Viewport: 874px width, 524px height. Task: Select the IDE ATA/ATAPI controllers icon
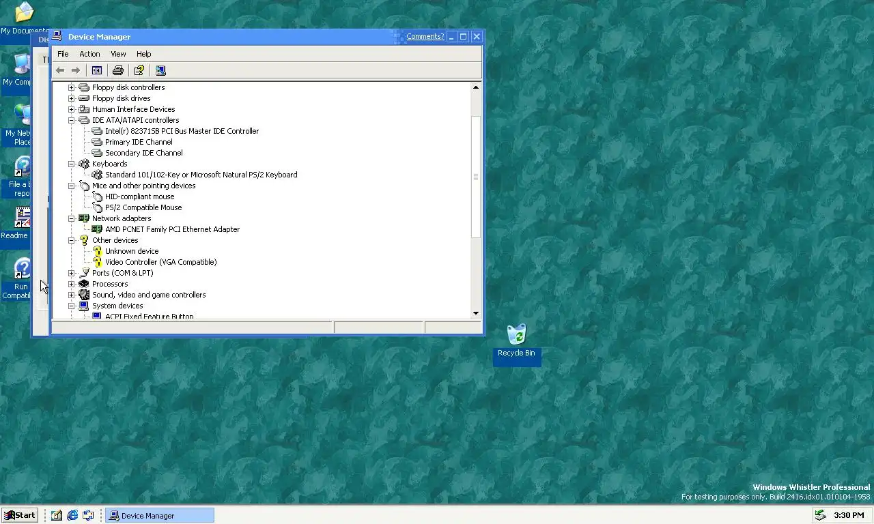[x=84, y=120]
